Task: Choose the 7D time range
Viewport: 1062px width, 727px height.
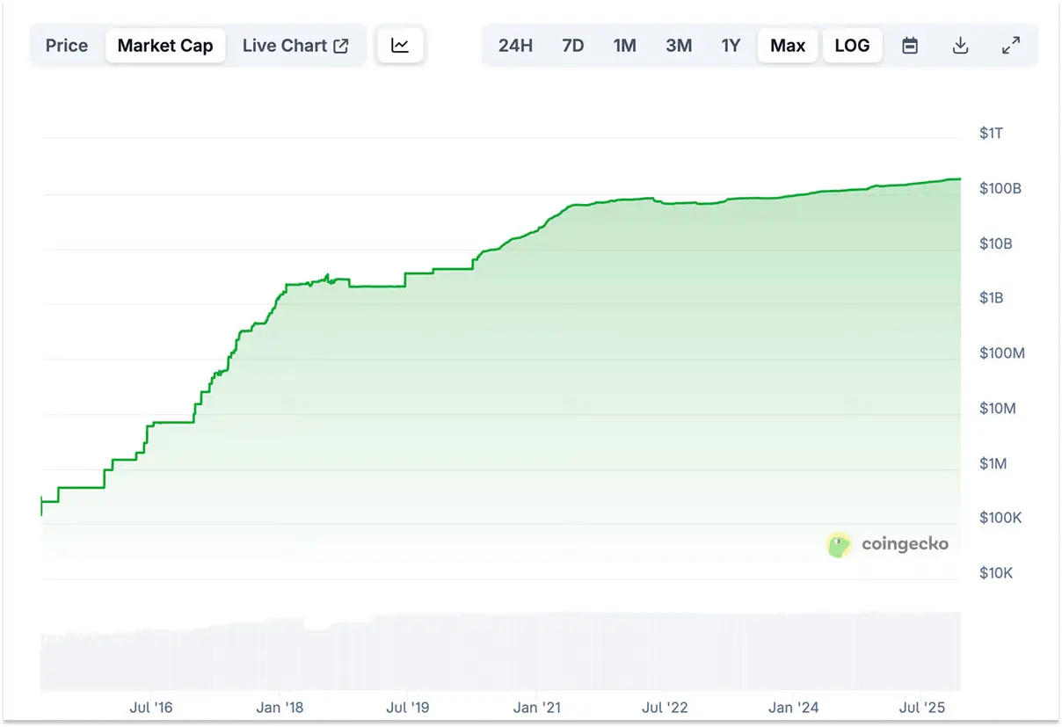Action: 572,46
